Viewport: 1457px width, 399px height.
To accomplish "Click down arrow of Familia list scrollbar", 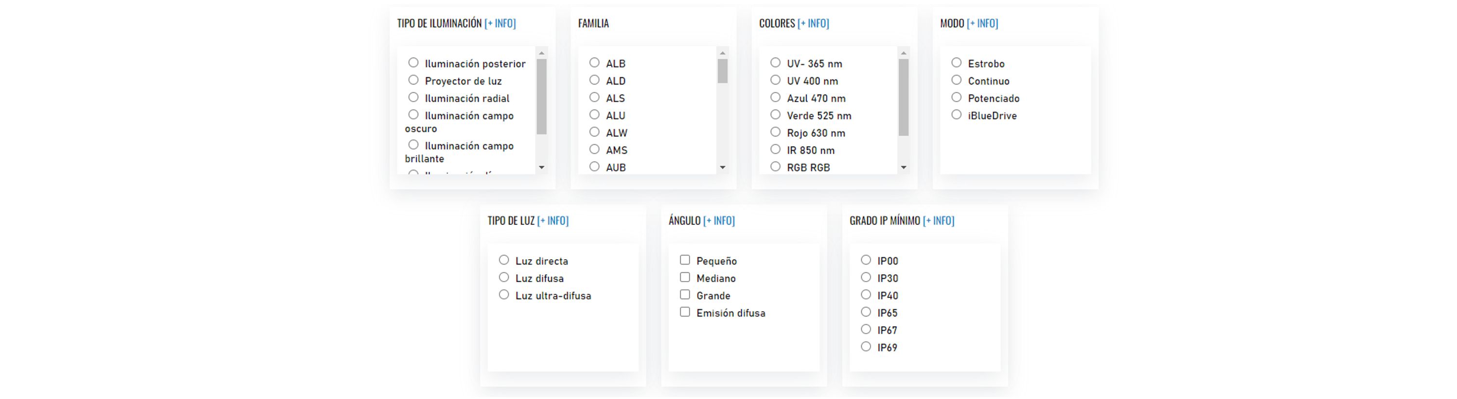I will click(x=722, y=167).
